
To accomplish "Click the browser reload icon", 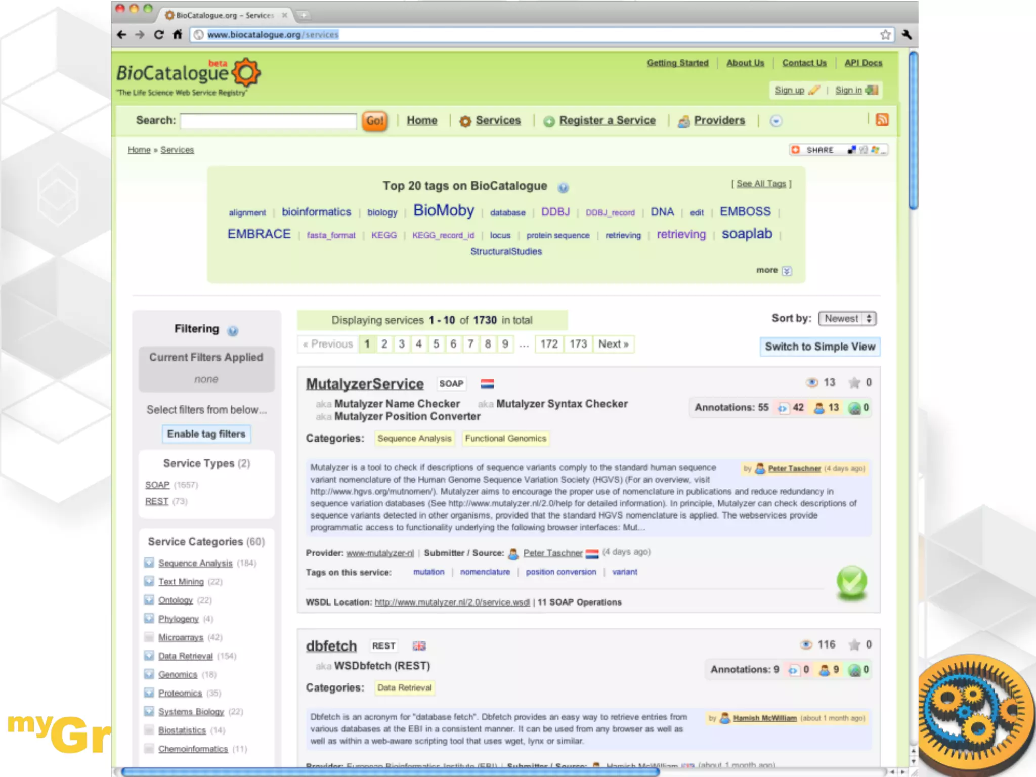I will pos(158,35).
